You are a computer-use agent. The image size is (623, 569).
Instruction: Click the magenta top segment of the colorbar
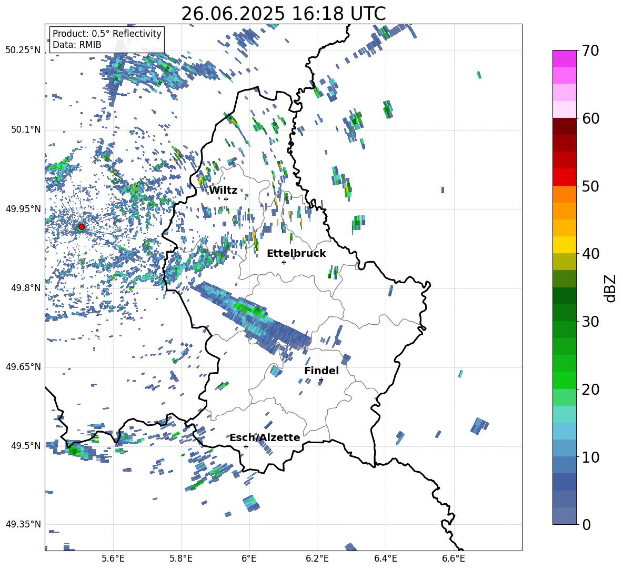coord(564,58)
